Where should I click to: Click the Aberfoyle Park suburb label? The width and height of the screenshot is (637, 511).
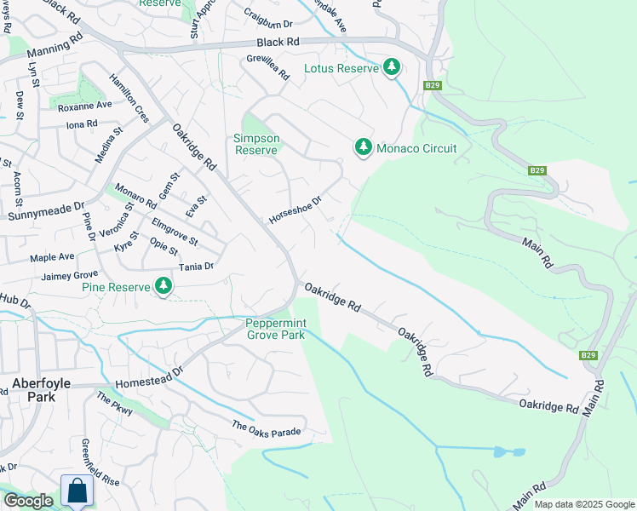tap(42, 389)
